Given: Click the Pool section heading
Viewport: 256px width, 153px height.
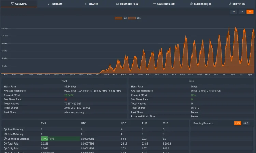Looking at the screenshot, I should coord(64,81).
